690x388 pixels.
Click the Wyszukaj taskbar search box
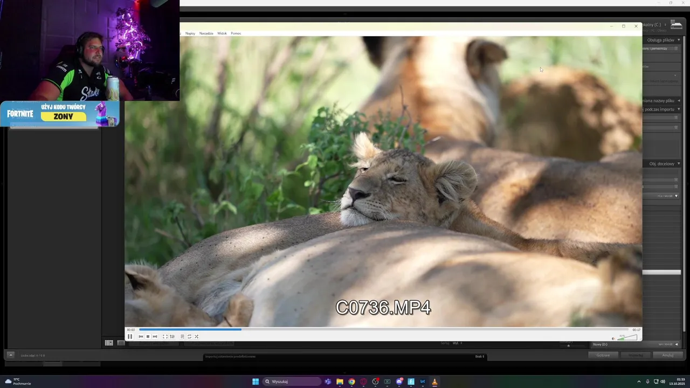292,382
